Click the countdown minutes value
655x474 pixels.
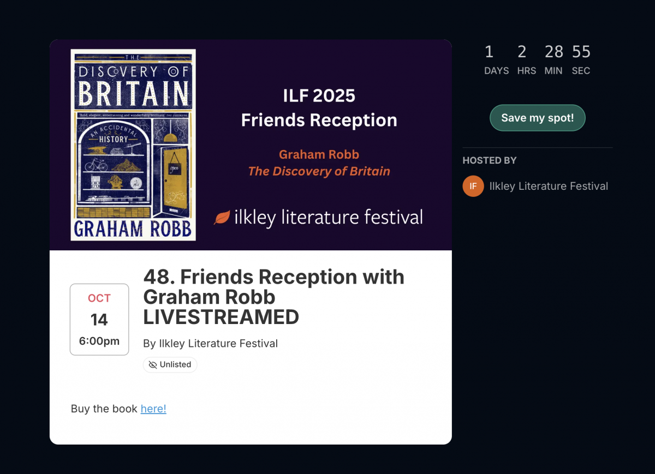point(553,52)
